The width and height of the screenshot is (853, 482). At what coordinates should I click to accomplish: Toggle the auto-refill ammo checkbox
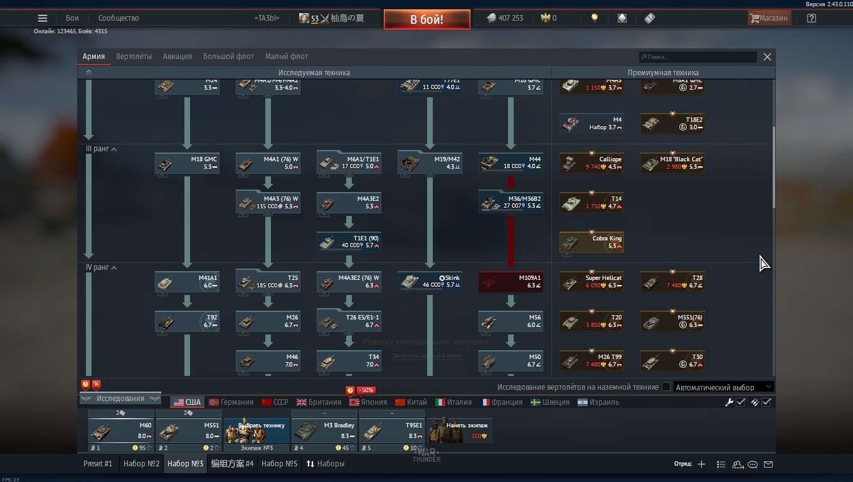coord(766,402)
